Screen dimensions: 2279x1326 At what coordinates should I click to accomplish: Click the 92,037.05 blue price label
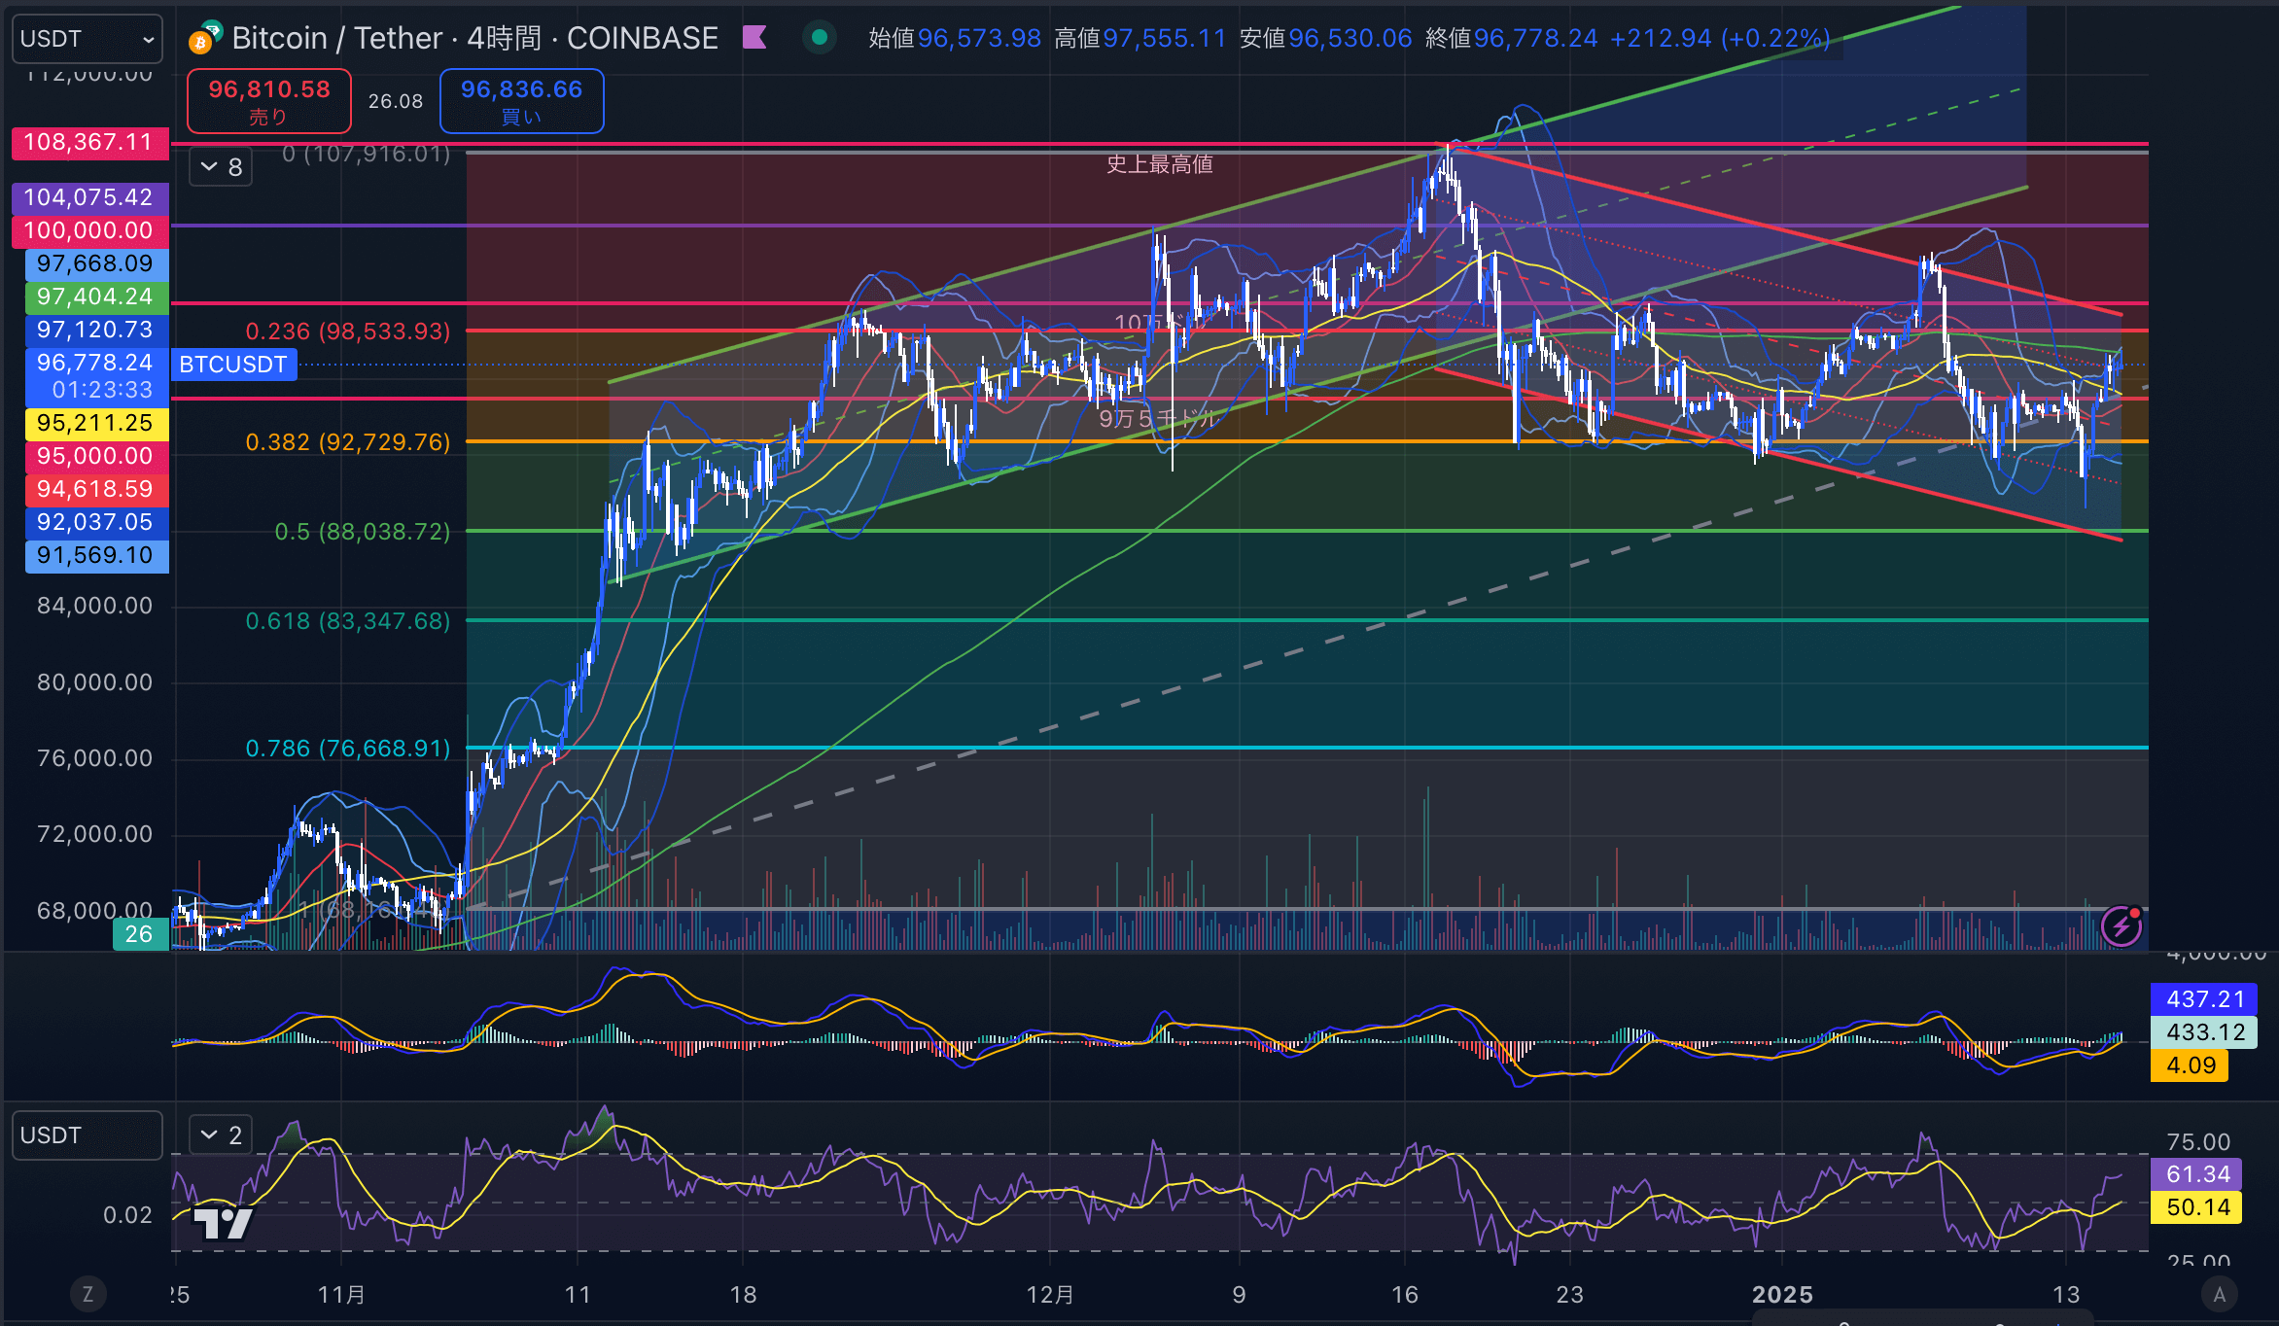96,522
